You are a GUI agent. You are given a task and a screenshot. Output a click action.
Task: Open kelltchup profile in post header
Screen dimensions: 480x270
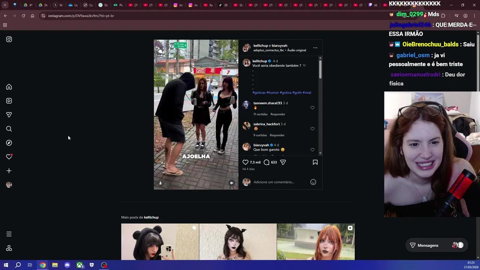(x=261, y=46)
